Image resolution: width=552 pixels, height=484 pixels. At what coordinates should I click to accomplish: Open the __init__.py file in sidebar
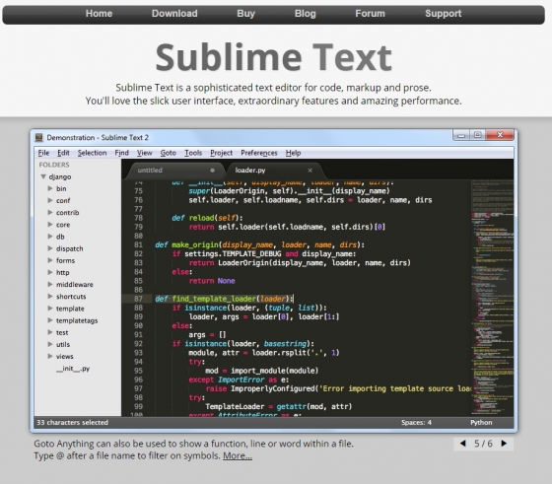click(73, 369)
